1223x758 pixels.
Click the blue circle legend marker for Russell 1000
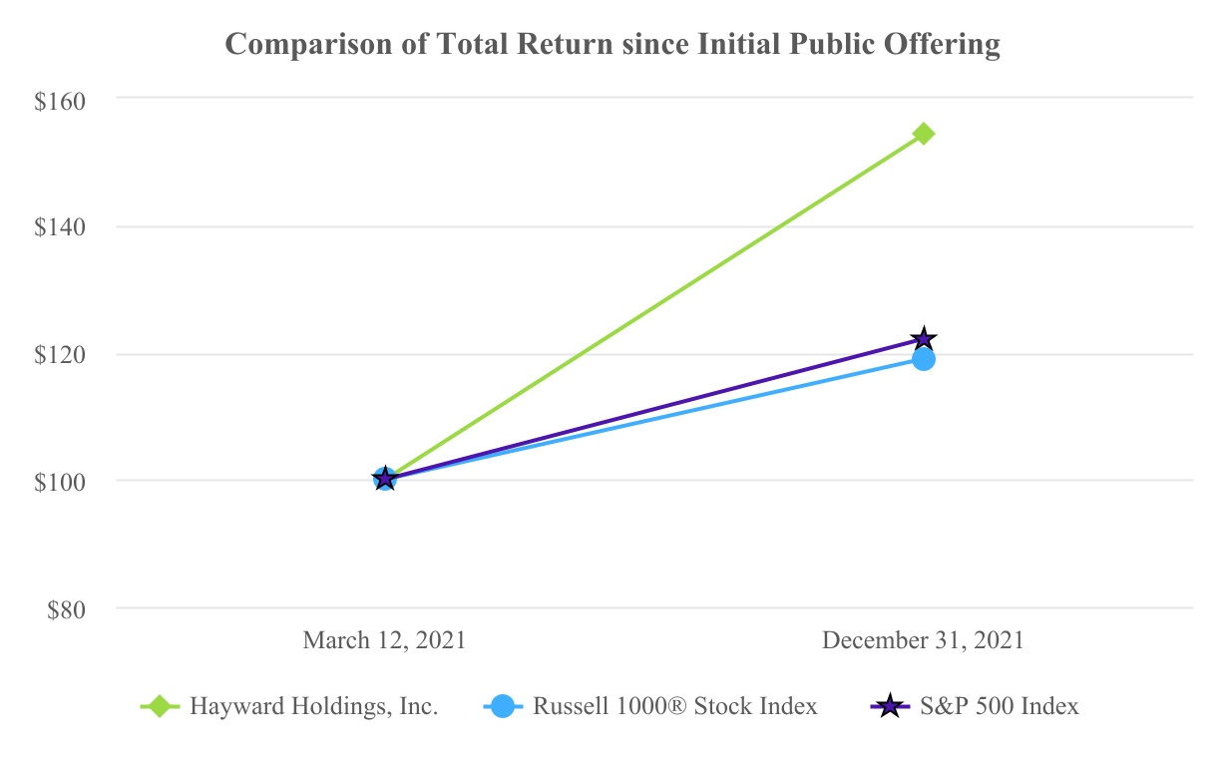point(504,706)
